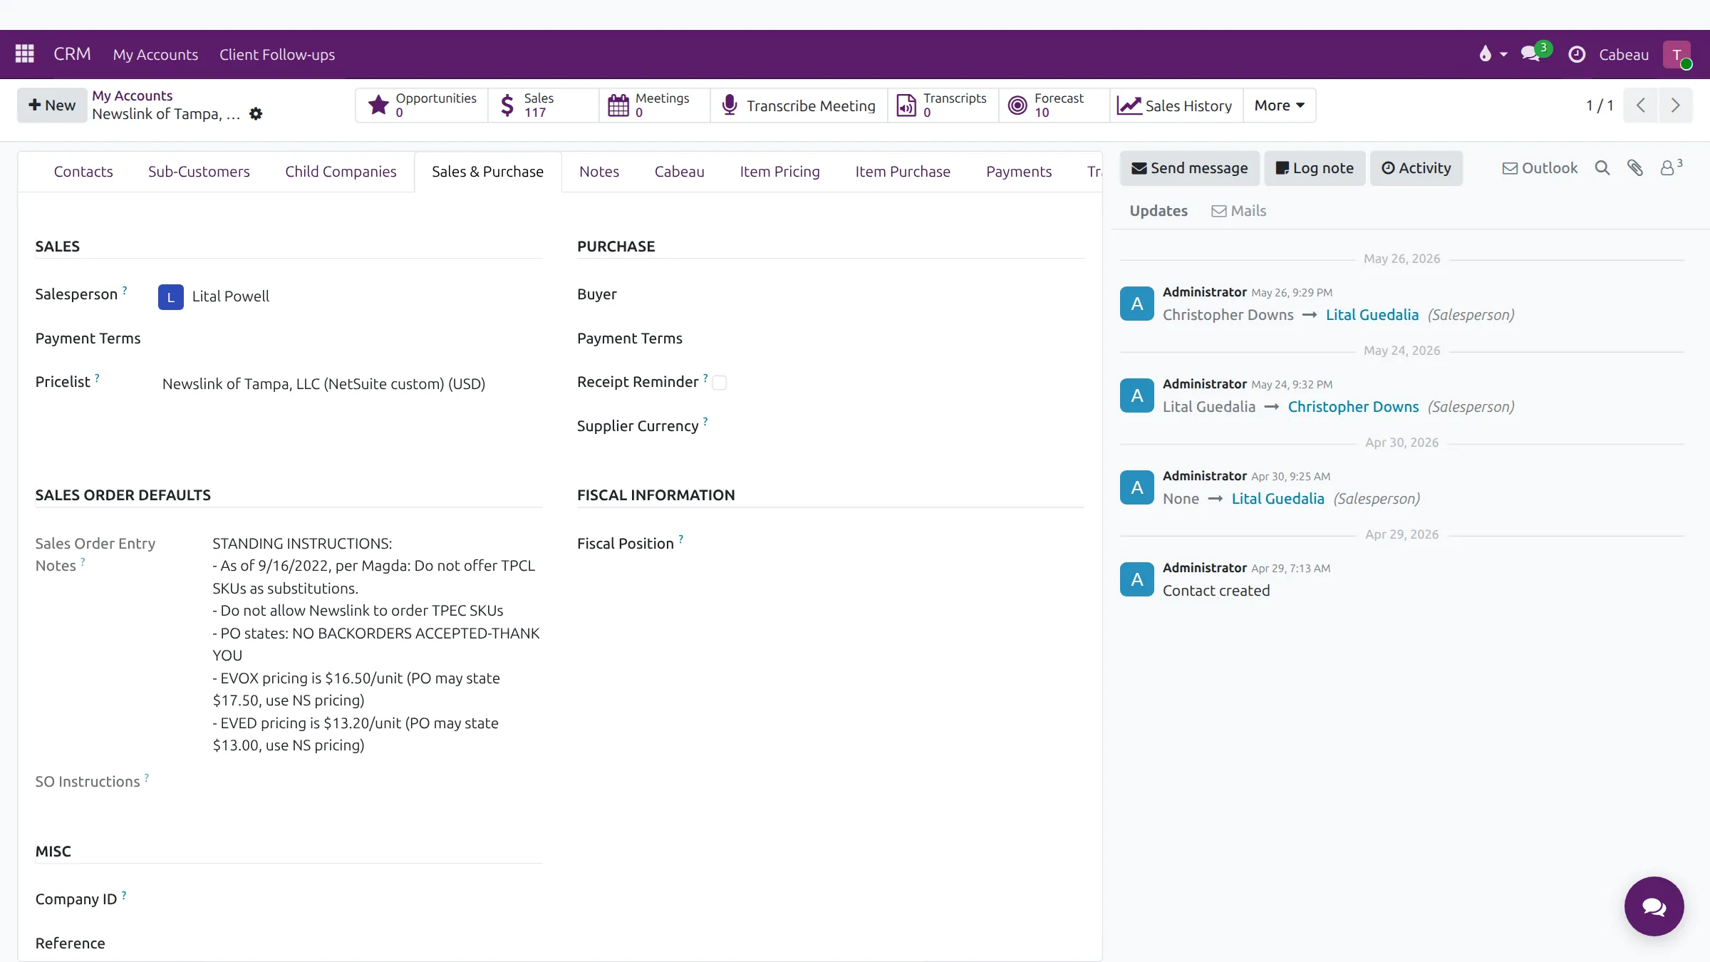Open the live chat bubble button
The height and width of the screenshot is (962, 1710).
(x=1654, y=906)
